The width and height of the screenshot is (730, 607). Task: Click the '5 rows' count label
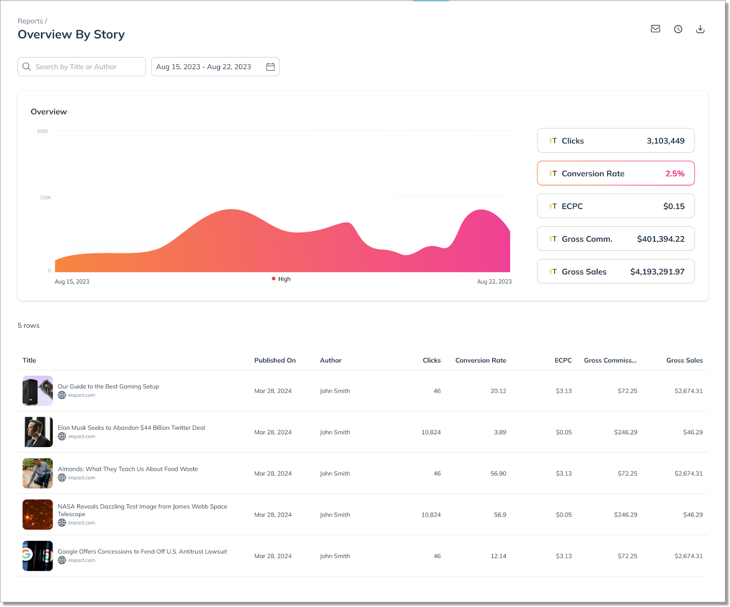(x=29, y=325)
